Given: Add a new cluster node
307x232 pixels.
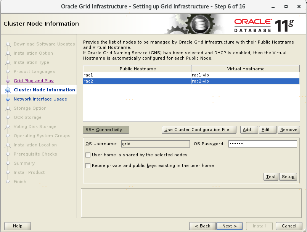Looking at the screenshot, I should [x=249, y=130].
